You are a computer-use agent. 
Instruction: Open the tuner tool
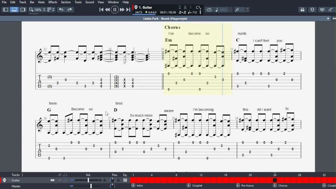[x=322, y=10]
